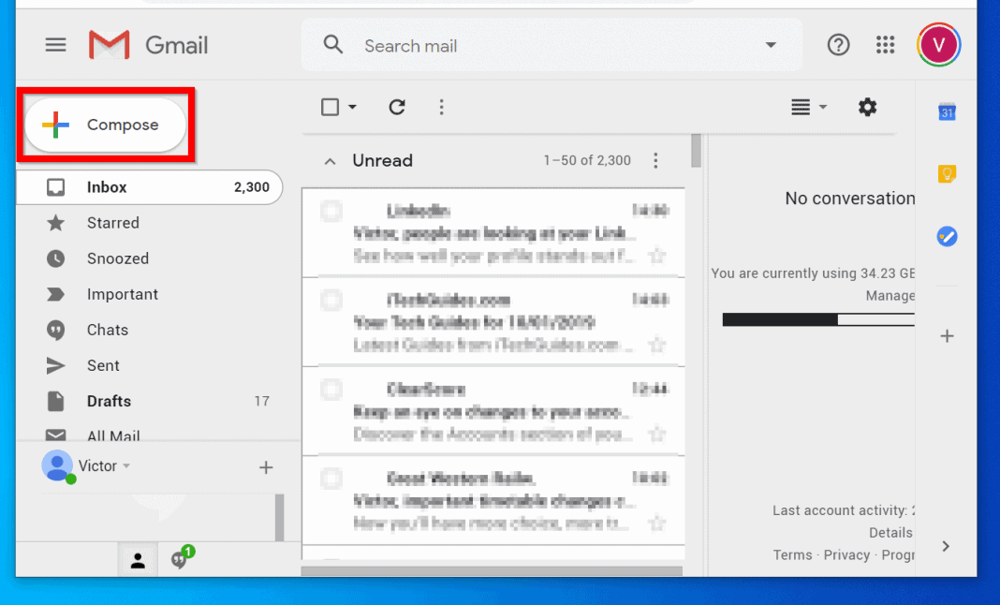Screen dimensions: 1000x605
Task: Open the Chats folder
Action: [149, 330]
